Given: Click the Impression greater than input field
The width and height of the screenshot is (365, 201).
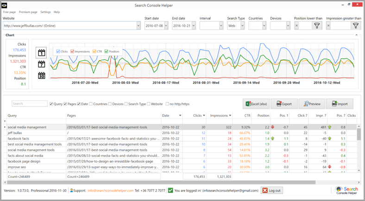Looking at the screenshot, I should [340, 25].
